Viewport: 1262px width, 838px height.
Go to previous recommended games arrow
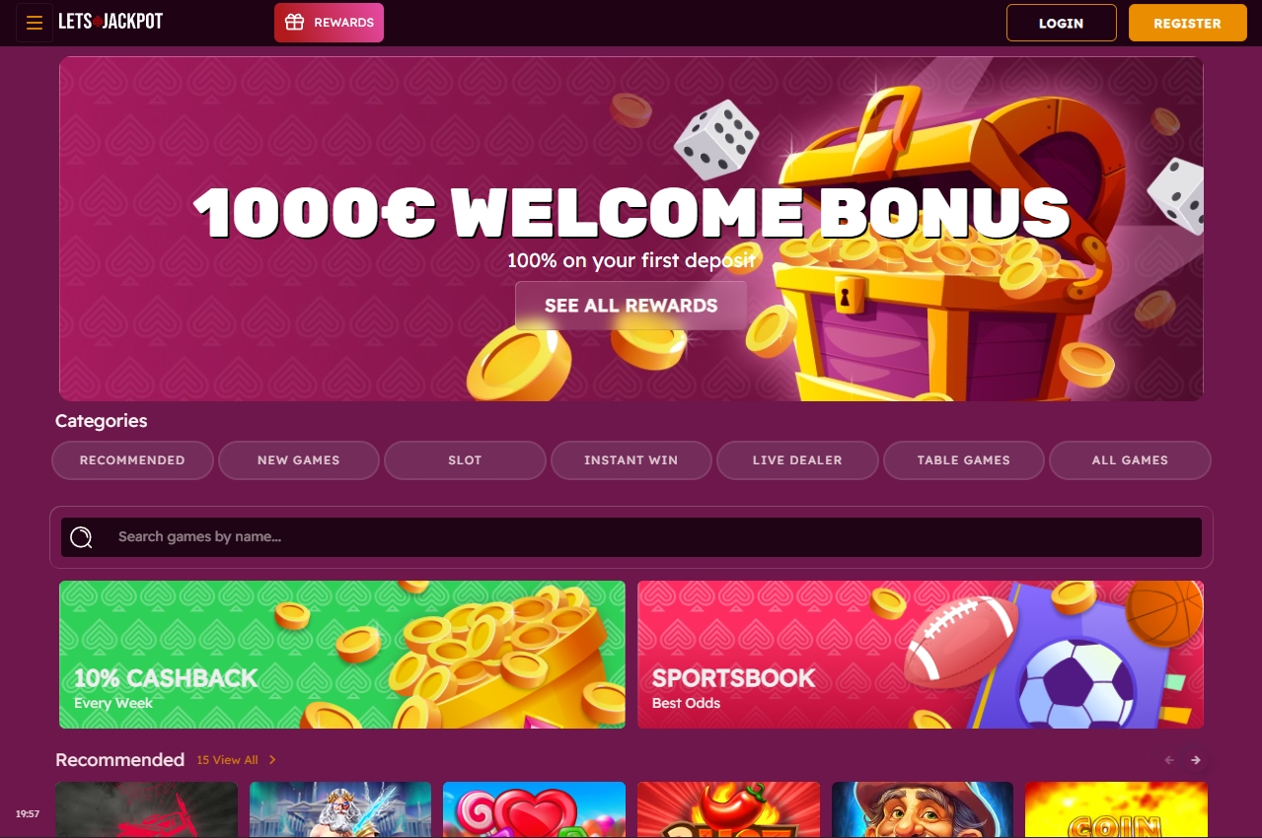[x=1170, y=760]
